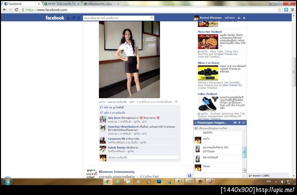
Task: Open Jida Dozo's profile name
Action: tap(114, 118)
